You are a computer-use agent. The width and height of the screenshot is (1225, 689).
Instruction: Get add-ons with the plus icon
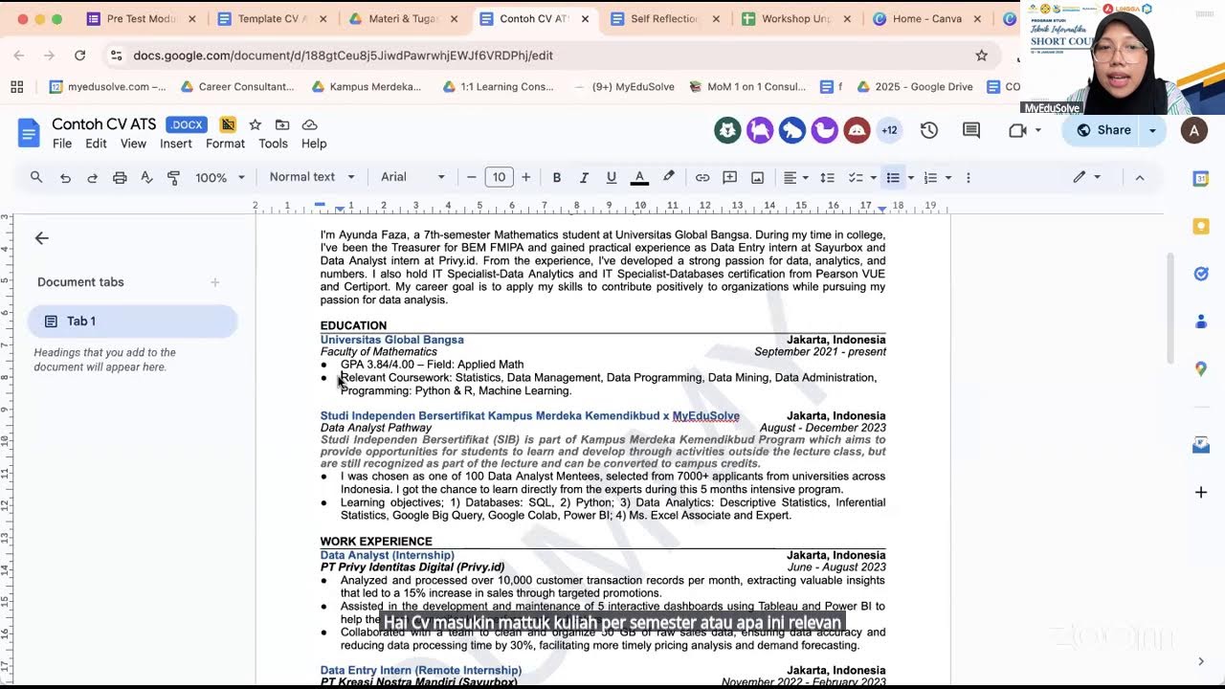point(1201,492)
